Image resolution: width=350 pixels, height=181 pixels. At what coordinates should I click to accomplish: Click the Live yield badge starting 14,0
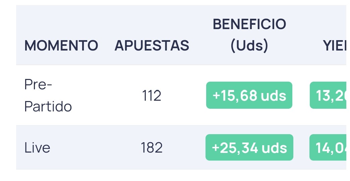point(328,148)
